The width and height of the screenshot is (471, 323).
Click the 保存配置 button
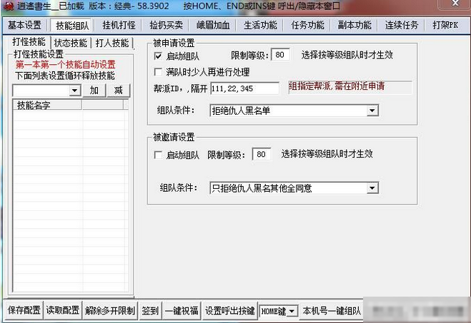pyautogui.click(x=24, y=311)
